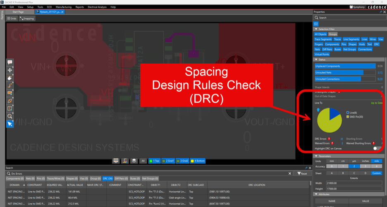
Task: Sort by the DOMAIN column header
Action: [x=15, y=185]
